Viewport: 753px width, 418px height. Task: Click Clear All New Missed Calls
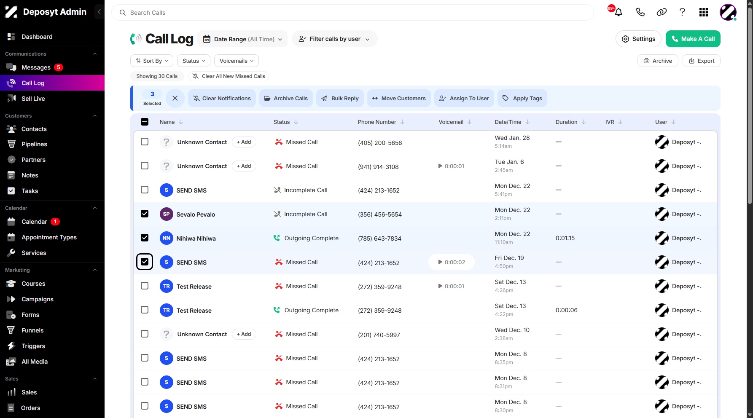click(x=229, y=76)
